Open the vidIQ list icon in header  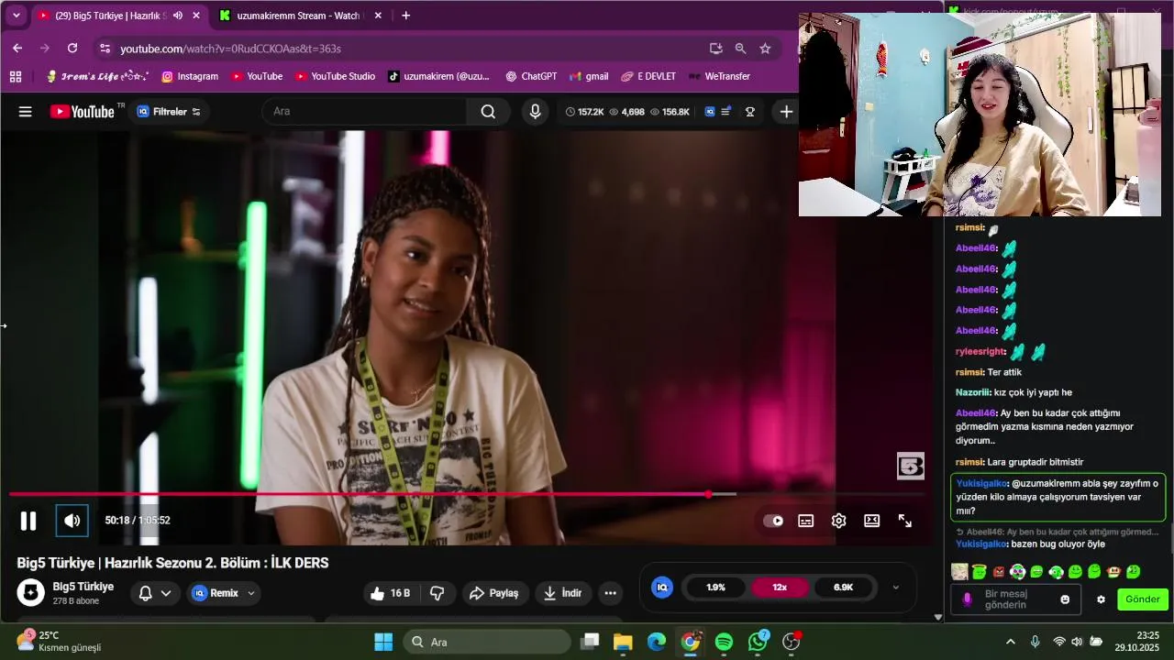pyautogui.click(x=726, y=112)
